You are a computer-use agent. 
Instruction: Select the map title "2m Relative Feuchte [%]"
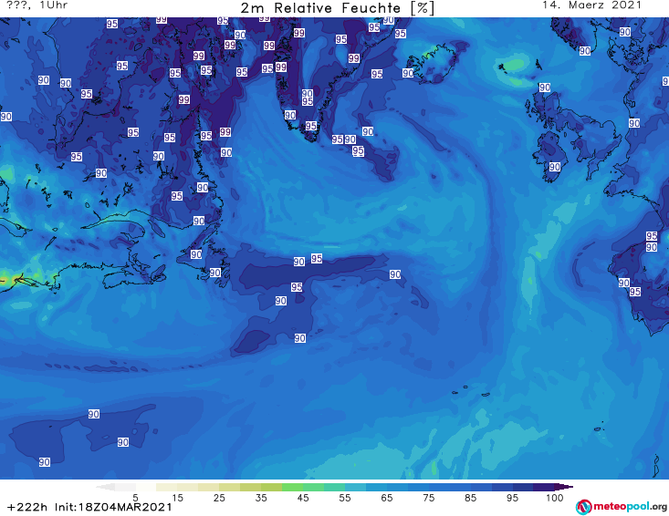[x=338, y=8]
